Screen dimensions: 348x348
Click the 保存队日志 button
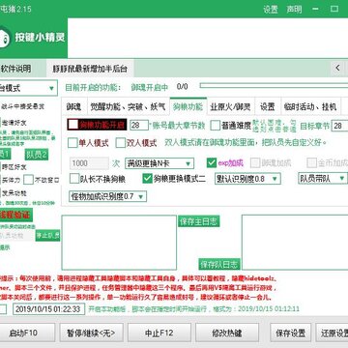coord(219,265)
